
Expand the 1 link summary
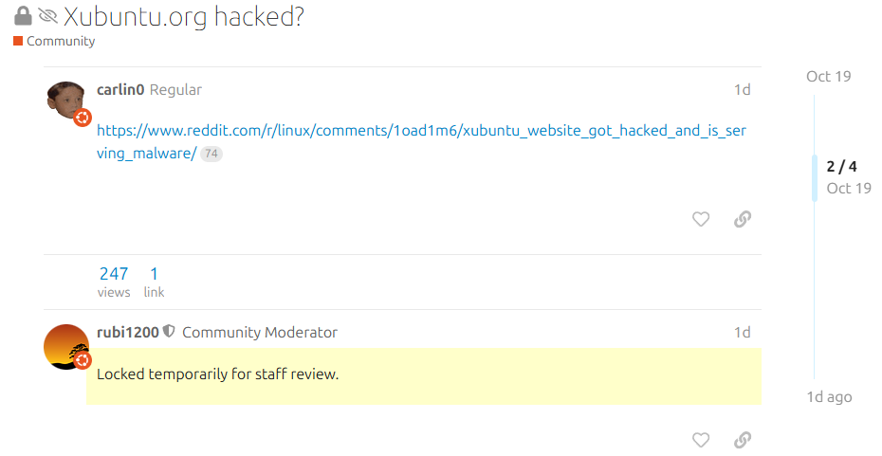pos(154,282)
